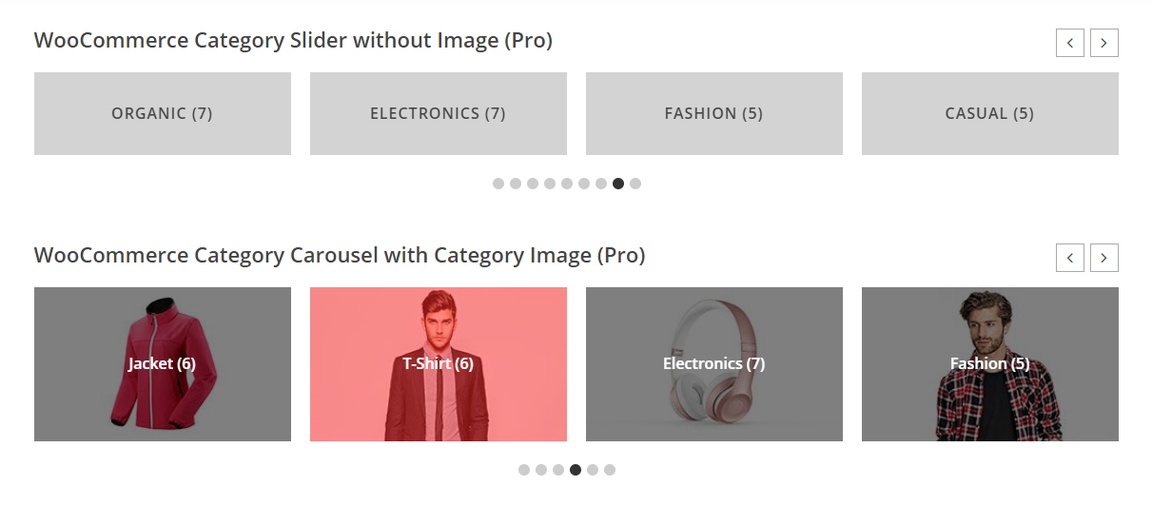Open the Fashion (5) plaid shirt thumbnail
Viewport: 1152px width, 506px height.
coord(990,364)
